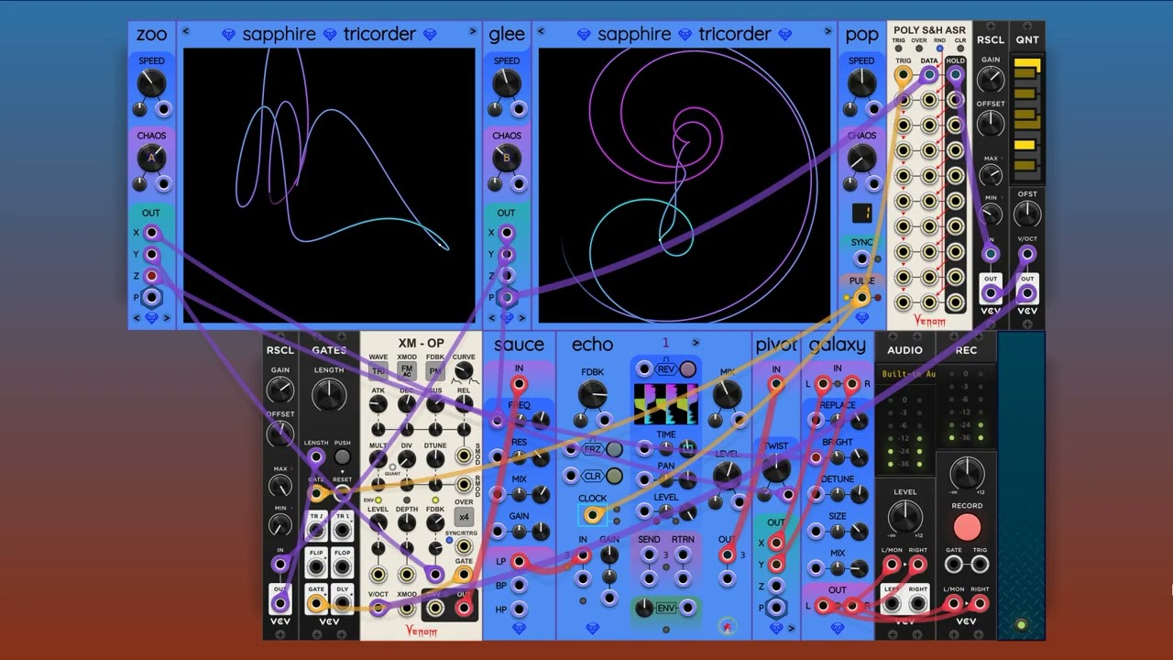Click the echo CLOCK input jack
This screenshot has width=1173, height=660.
tap(592, 515)
